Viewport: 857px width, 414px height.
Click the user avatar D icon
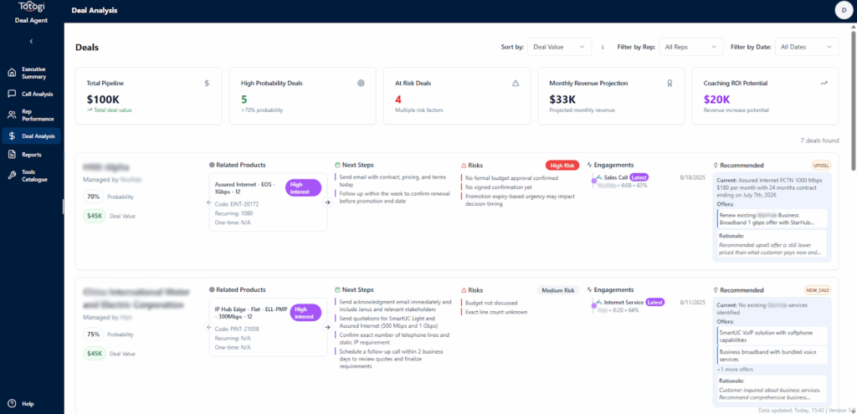pyautogui.click(x=841, y=10)
